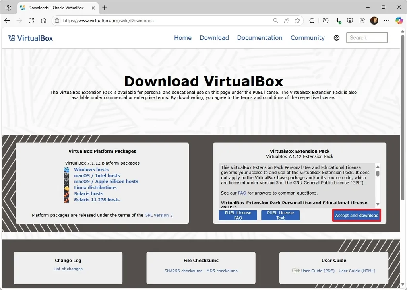Click the Windows hosts platform icon
Image resolution: width=407 pixels, height=290 pixels.
click(66, 169)
